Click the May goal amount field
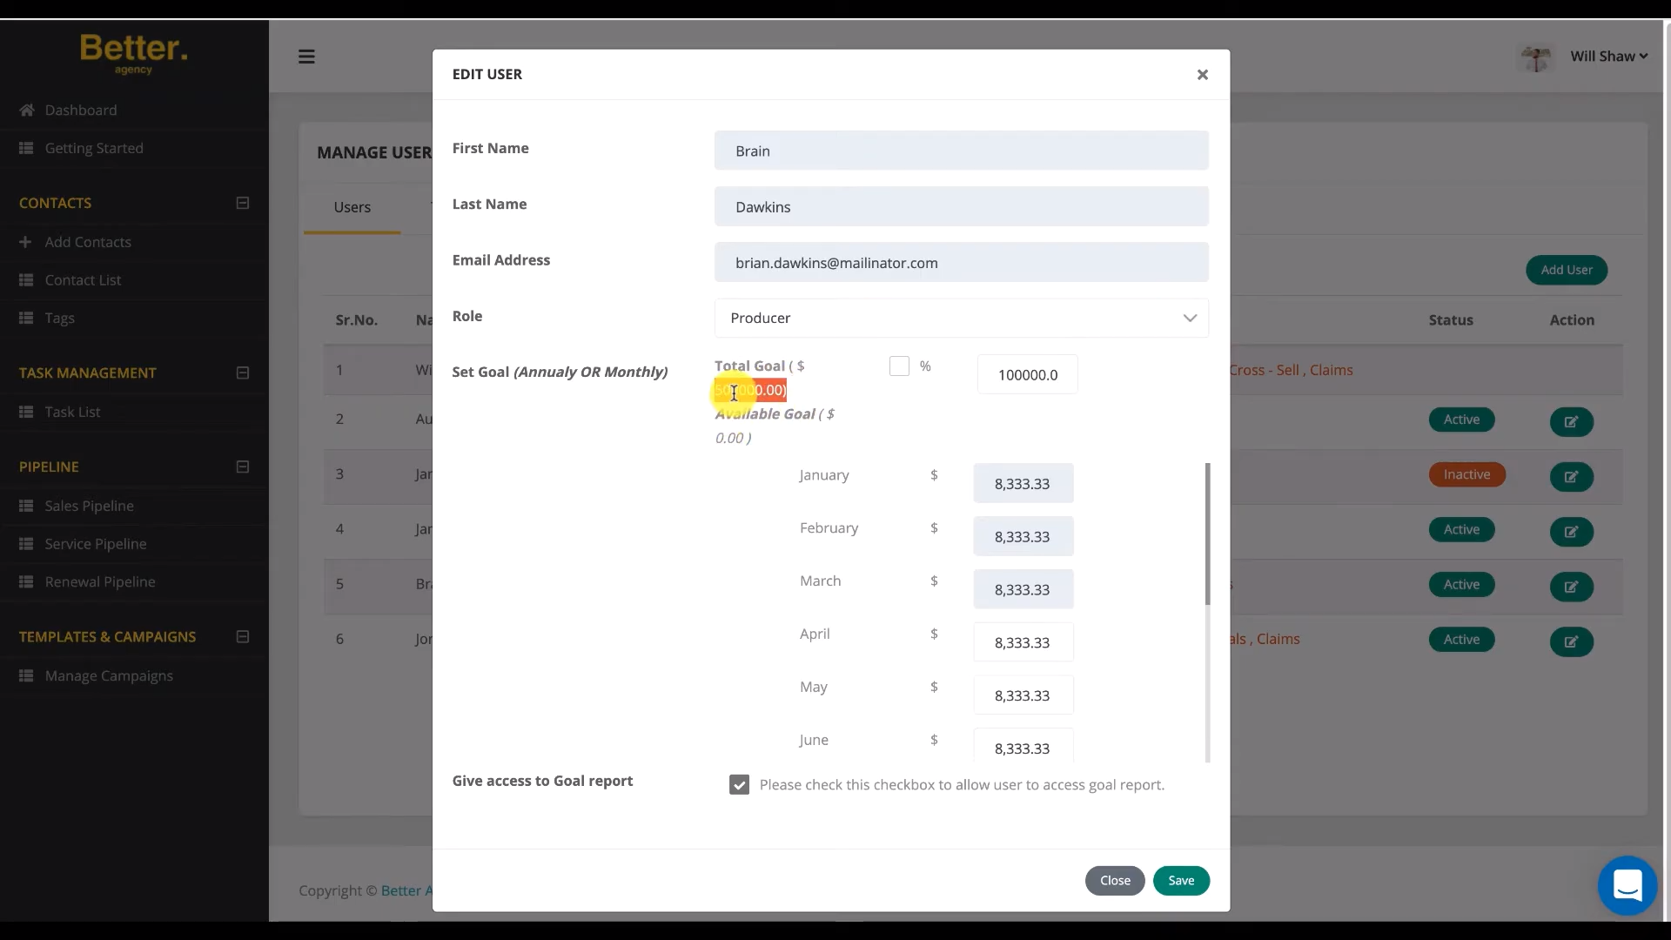The width and height of the screenshot is (1671, 940). 1023,695
